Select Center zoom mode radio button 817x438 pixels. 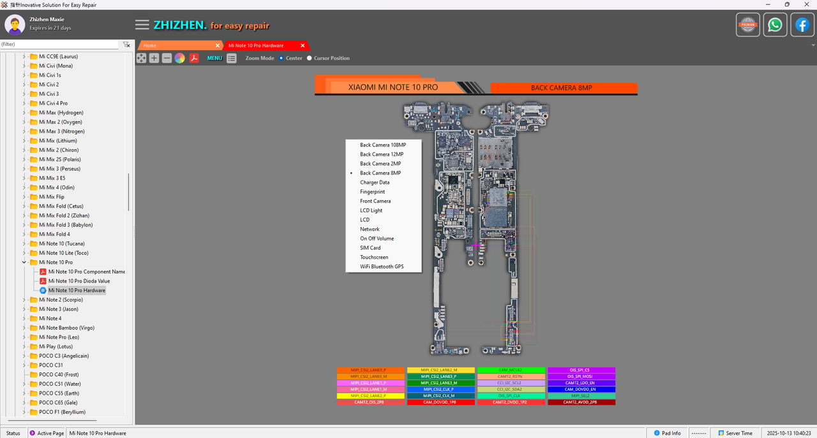click(x=281, y=58)
